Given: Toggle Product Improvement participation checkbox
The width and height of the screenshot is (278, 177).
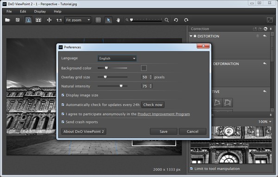Looking at the screenshot, I should 63,114.
